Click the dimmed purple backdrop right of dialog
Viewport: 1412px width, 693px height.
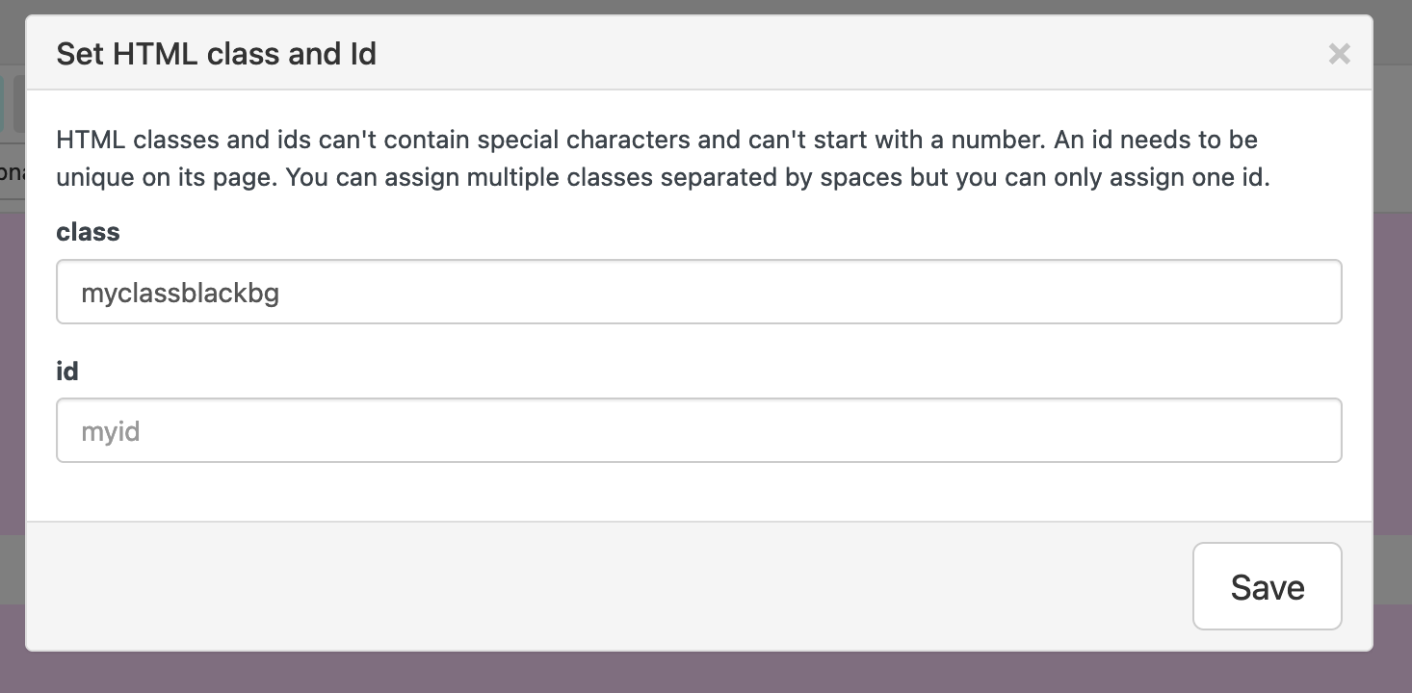tap(1393, 385)
